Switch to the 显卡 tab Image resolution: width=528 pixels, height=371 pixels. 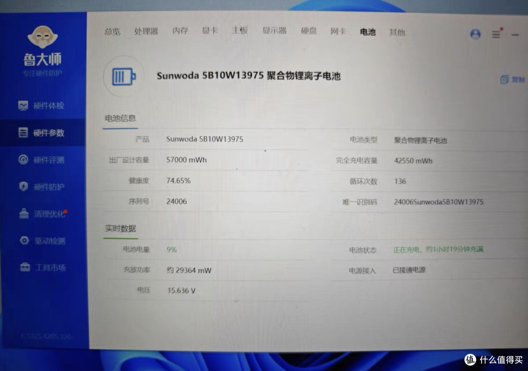tap(210, 31)
